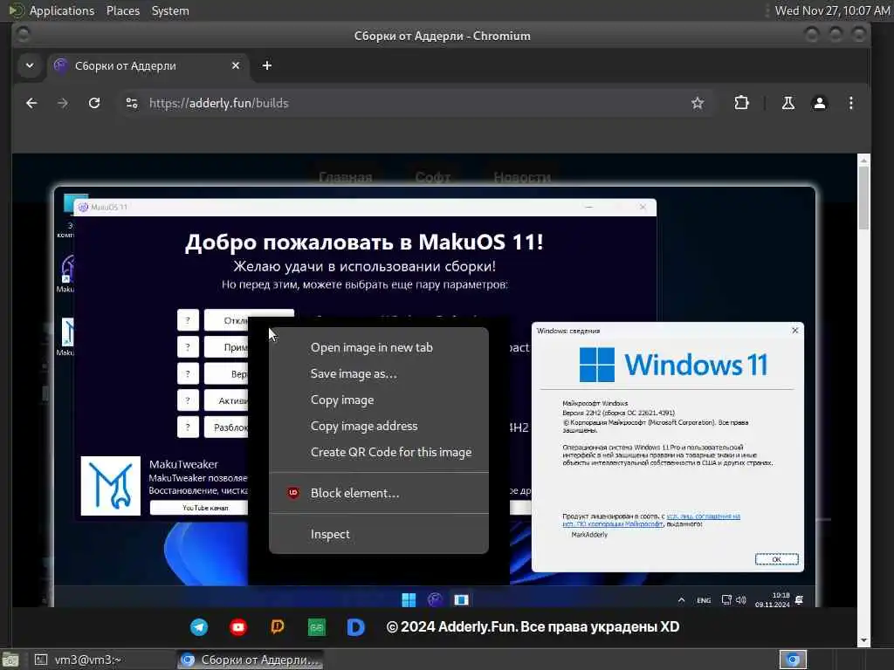894x670 pixels.
Task: Click the MakuTweaker logo in screenshot
Action: click(x=111, y=486)
